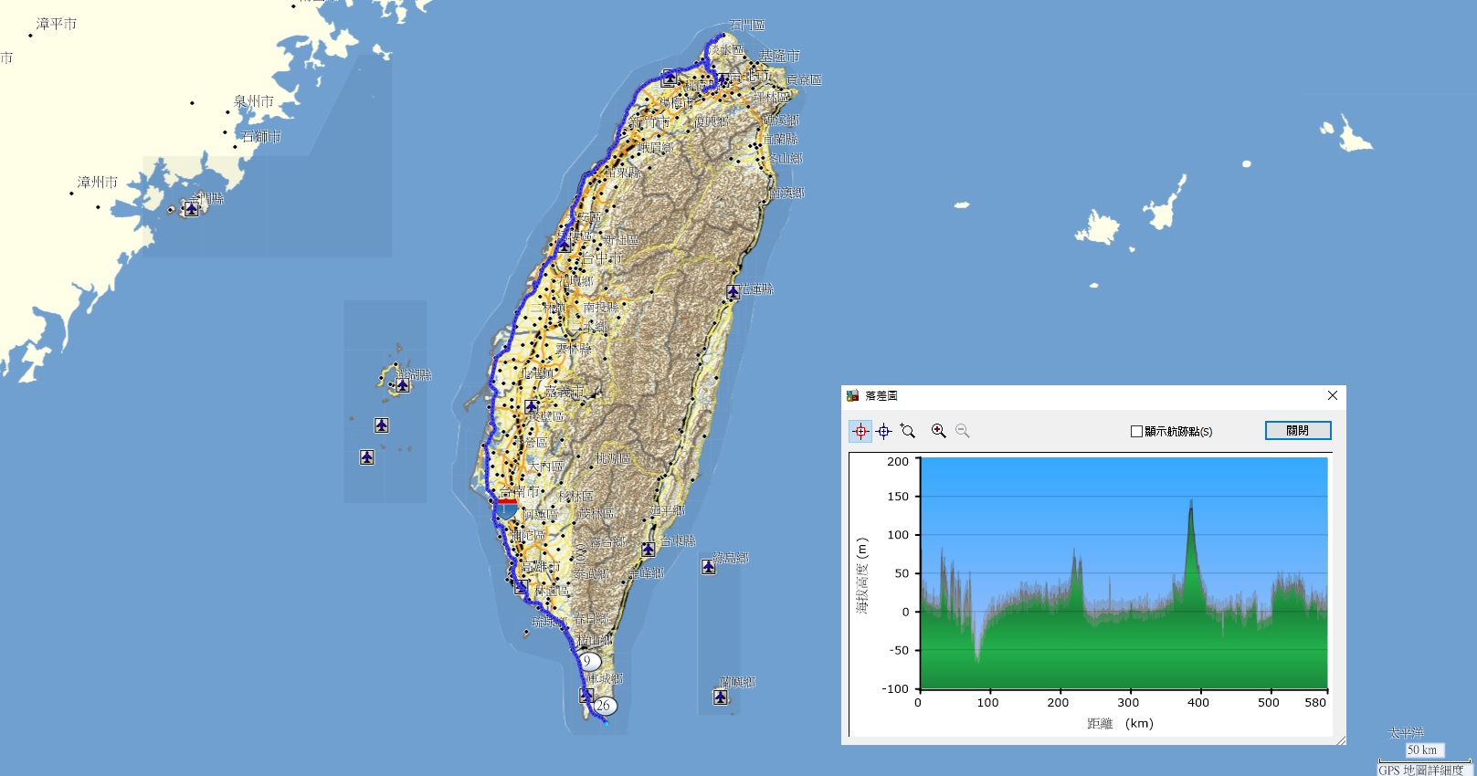This screenshot has width=1477, height=776.
Task: Click the grayed zoom out magnifier icon
Action: tap(963, 431)
